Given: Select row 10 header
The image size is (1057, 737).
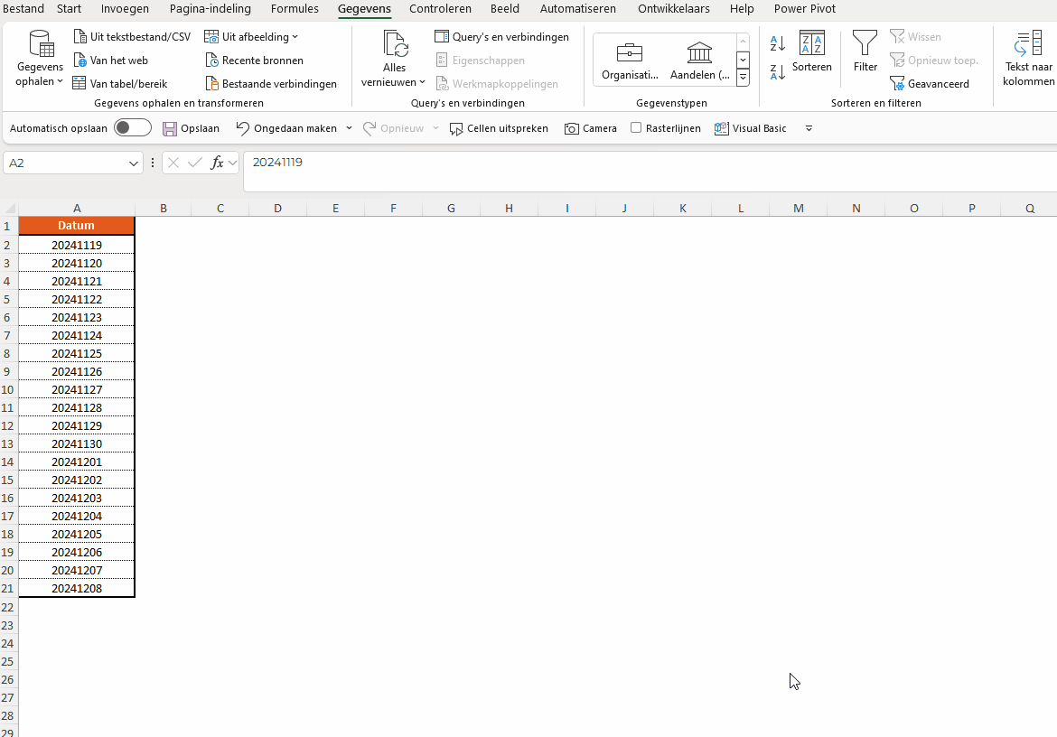Looking at the screenshot, I should click(7, 389).
